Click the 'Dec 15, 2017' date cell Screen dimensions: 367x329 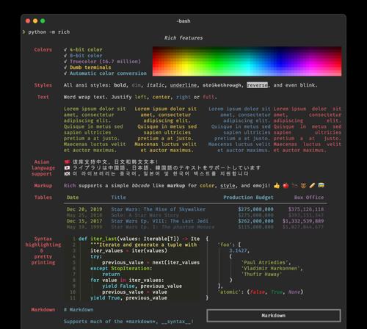[x=84, y=221]
